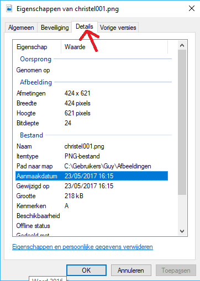This screenshot has height=281, width=200.
Task: Click the highlighted Aanmaakdatum row
Action: pos(92,176)
